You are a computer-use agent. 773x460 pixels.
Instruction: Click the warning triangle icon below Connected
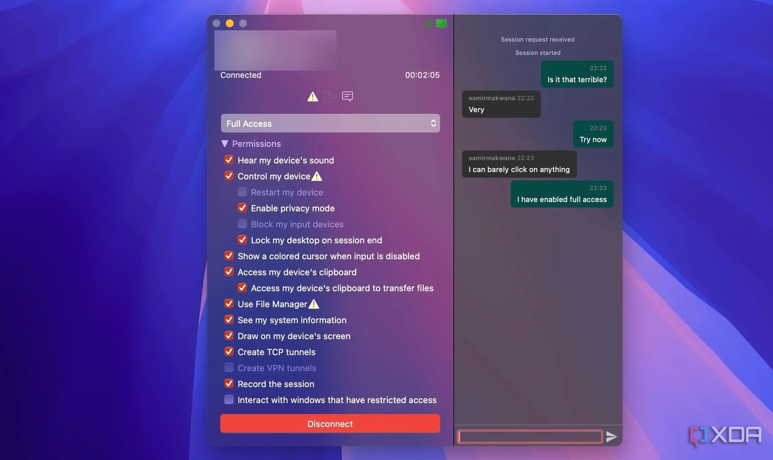tap(313, 97)
